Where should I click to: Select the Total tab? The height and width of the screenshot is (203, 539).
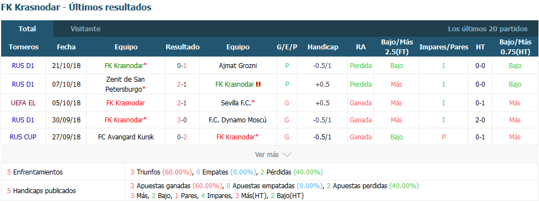[x=27, y=29]
